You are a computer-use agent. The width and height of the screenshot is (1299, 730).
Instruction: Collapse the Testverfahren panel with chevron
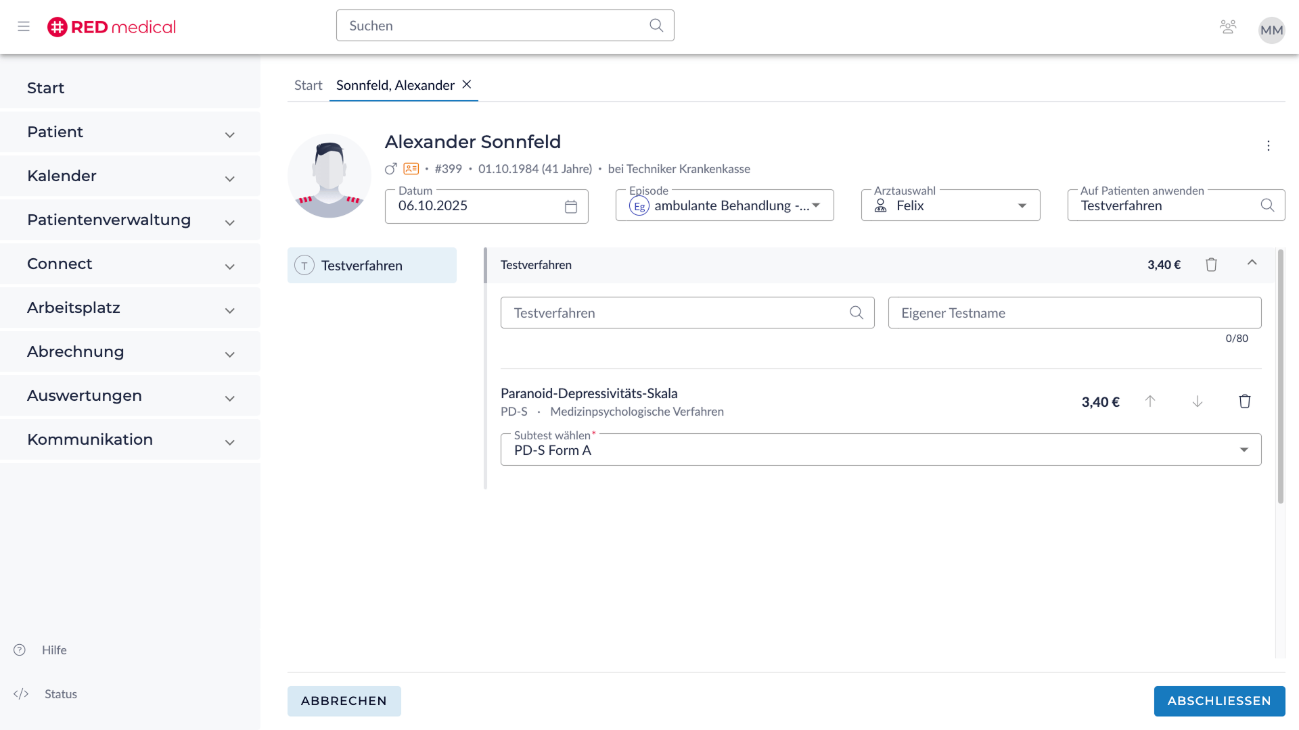pos(1252,263)
